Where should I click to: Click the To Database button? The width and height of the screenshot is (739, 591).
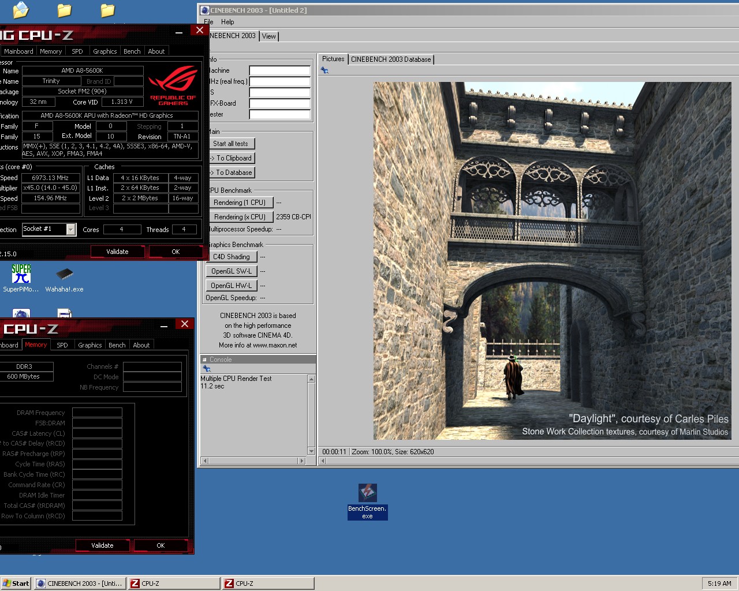(231, 173)
